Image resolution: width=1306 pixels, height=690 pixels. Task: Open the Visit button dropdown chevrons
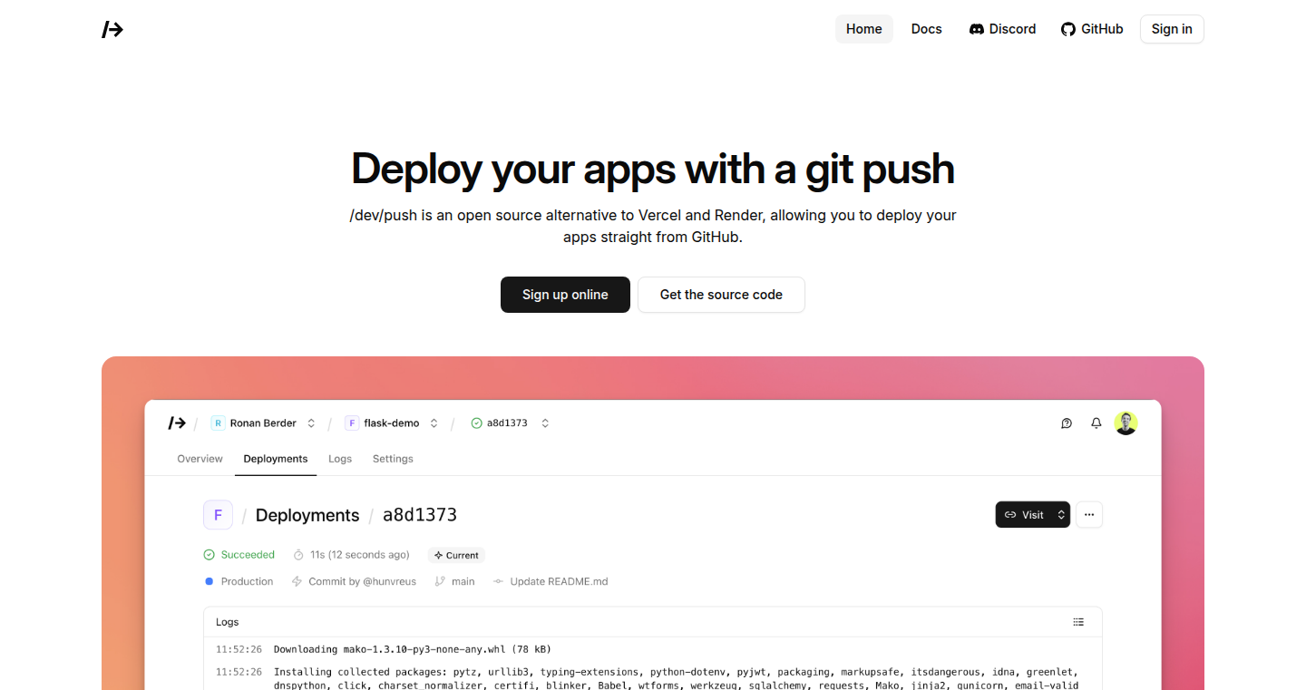1061,514
